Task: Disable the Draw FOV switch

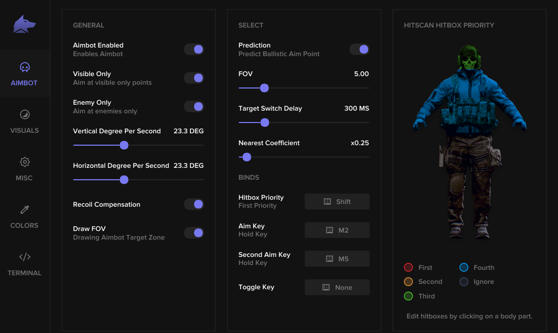Action: (194, 233)
